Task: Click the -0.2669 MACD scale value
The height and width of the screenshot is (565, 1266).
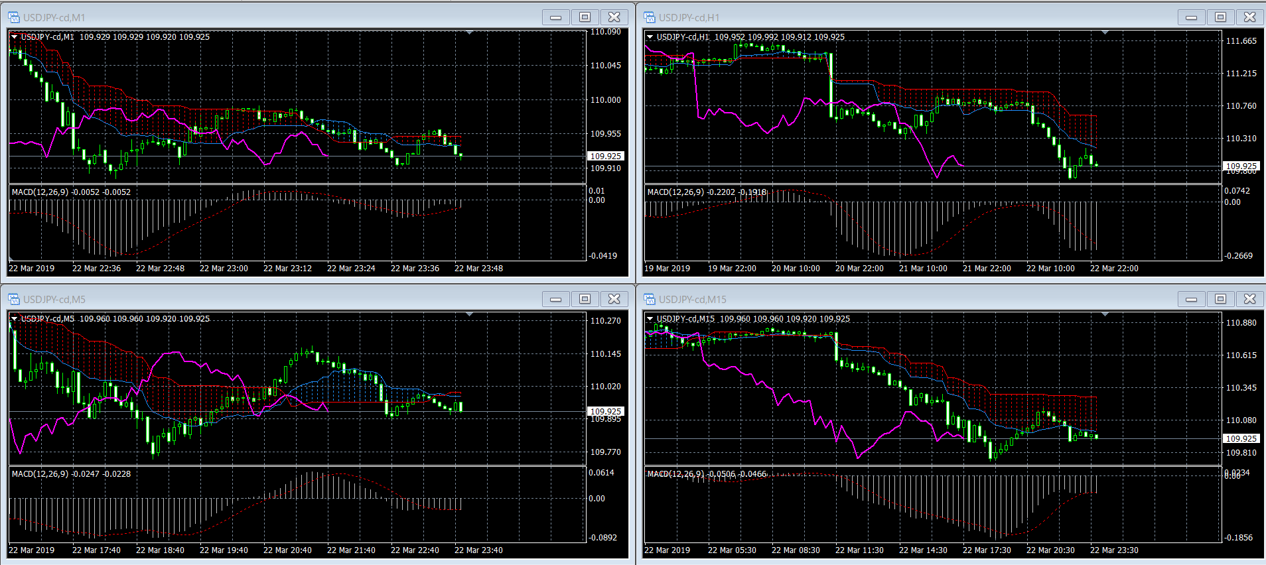Action: [x=1239, y=256]
